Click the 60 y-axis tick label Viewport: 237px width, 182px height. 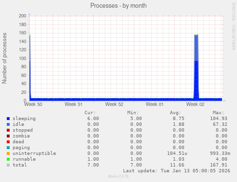[24, 75]
